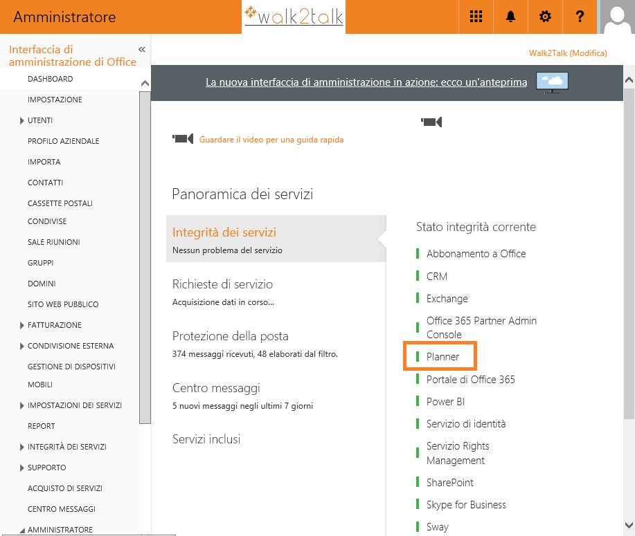Click the Walk2Talk (Modifica) link
This screenshot has width=635, height=536.
coord(568,53)
